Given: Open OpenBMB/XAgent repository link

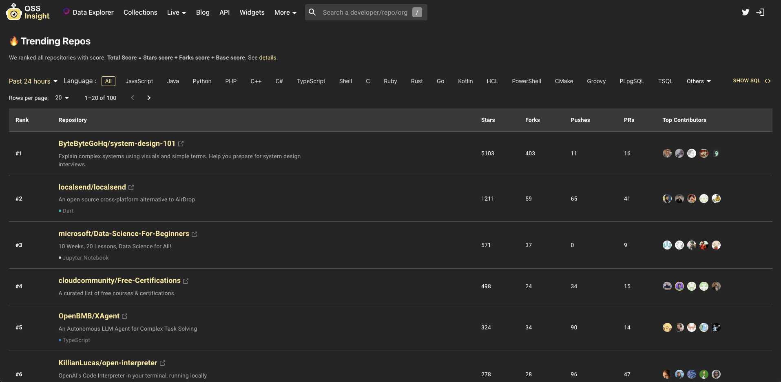Looking at the screenshot, I should [89, 316].
